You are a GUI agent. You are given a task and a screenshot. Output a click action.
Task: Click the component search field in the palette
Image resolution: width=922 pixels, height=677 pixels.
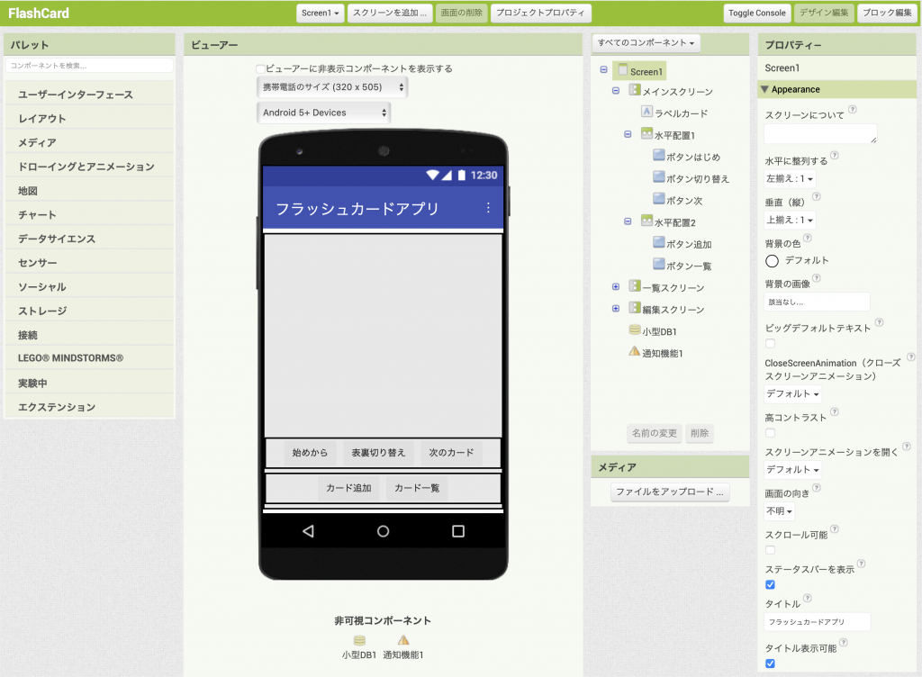[x=88, y=66]
